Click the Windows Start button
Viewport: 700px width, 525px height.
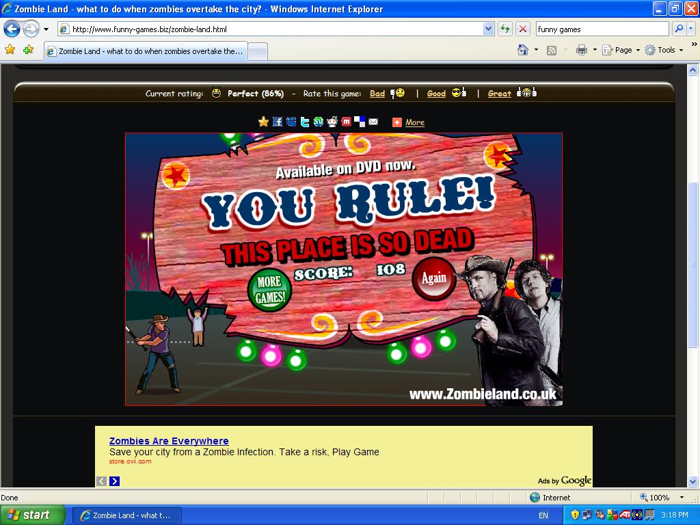[32, 515]
